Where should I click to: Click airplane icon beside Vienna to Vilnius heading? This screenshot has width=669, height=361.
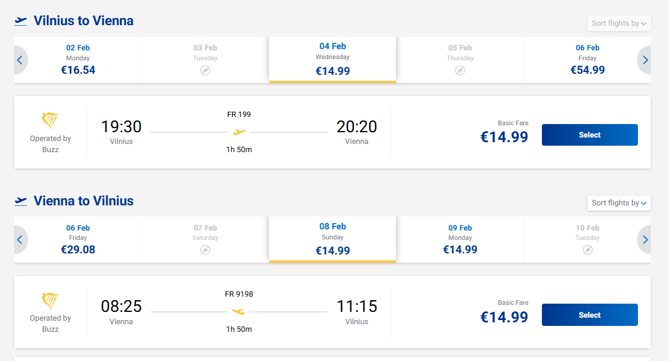pos(21,201)
